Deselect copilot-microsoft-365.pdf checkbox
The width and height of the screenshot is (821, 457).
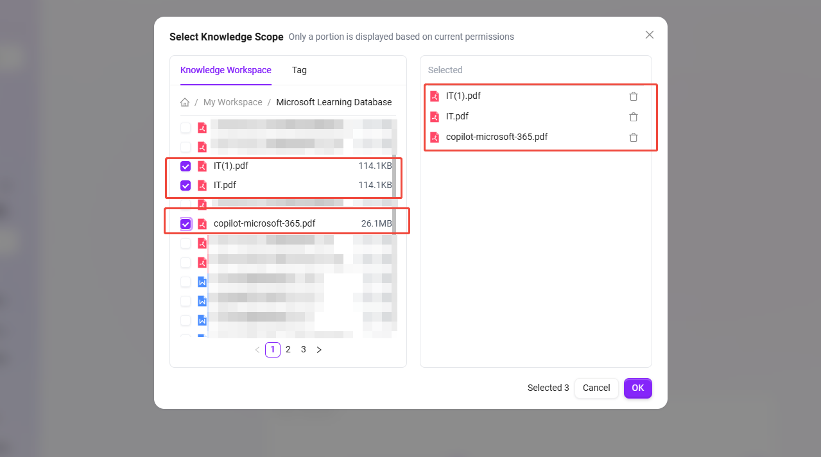pos(186,224)
